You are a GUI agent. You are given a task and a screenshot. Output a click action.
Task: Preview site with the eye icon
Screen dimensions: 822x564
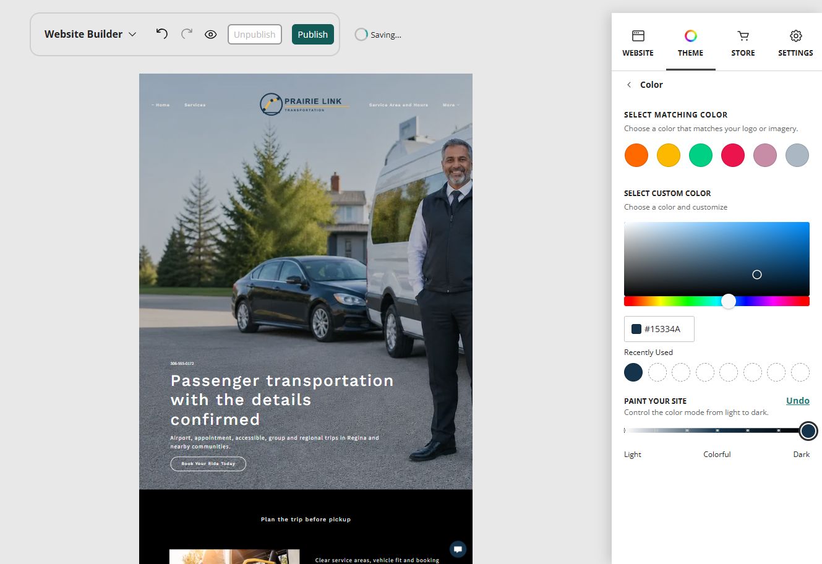click(x=211, y=35)
